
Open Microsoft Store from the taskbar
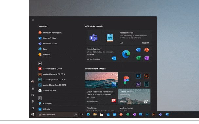pos(101,115)
